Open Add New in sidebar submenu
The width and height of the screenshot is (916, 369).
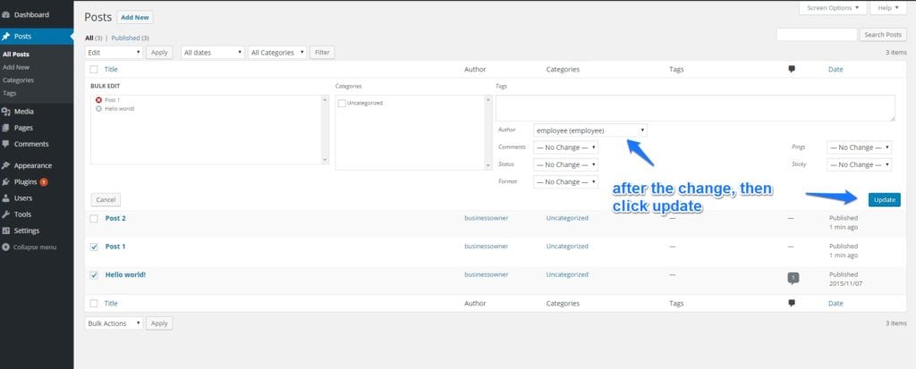coord(16,67)
